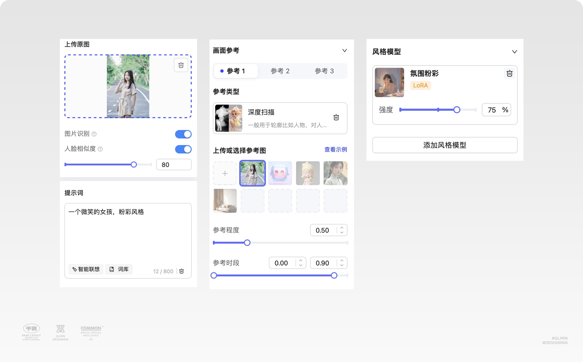Remove the 深度扫描 reference type

pyautogui.click(x=336, y=118)
